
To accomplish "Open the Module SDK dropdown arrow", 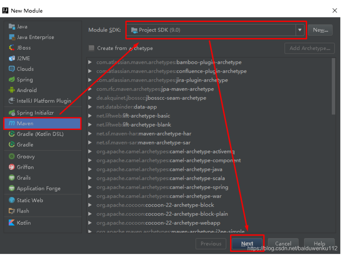I will pyautogui.click(x=300, y=30).
